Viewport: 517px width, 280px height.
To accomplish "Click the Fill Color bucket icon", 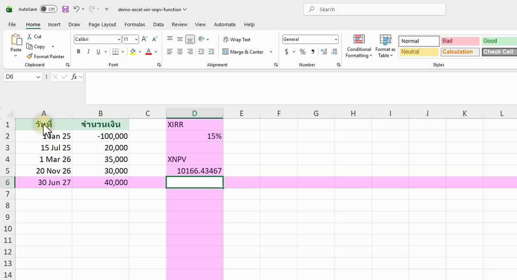I will (133, 52).
